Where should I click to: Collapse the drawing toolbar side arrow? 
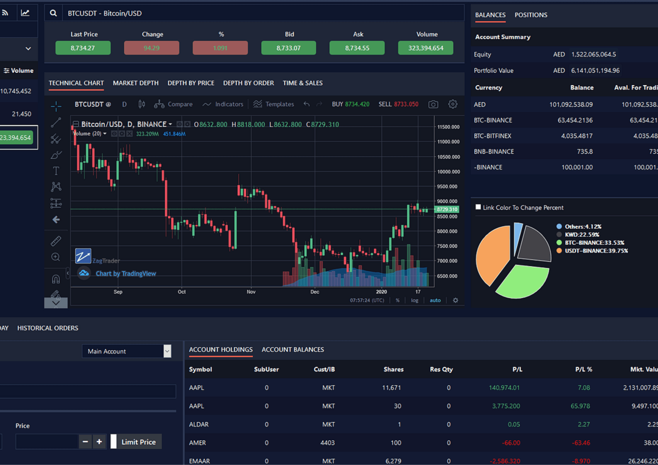(x=68, y=273)
